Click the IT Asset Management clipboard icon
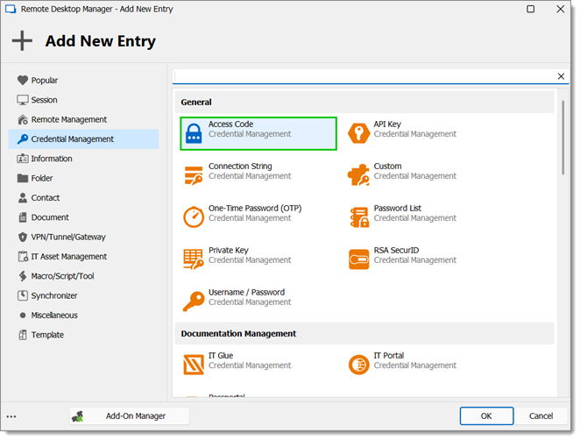The width and height of the screenshot is (580, 440). (23, 257)
